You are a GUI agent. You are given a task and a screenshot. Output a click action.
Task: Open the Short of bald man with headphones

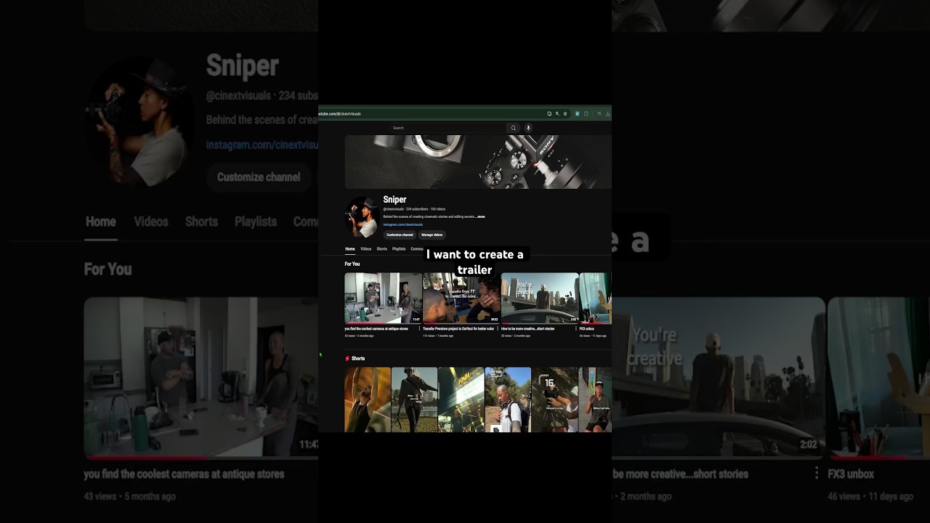click(x=508, y=400)
